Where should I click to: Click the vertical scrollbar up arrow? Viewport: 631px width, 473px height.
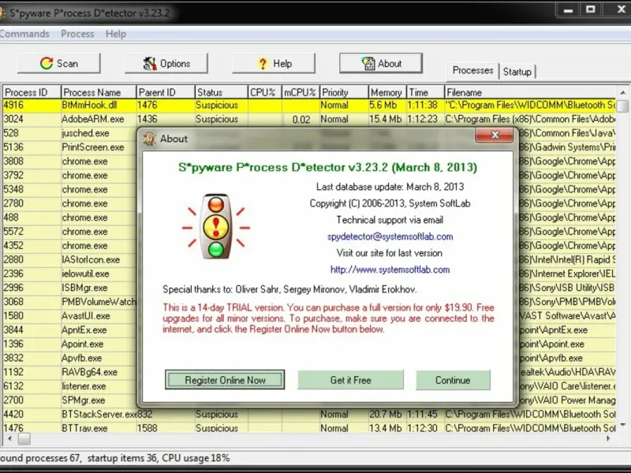[x=623, y=92]
